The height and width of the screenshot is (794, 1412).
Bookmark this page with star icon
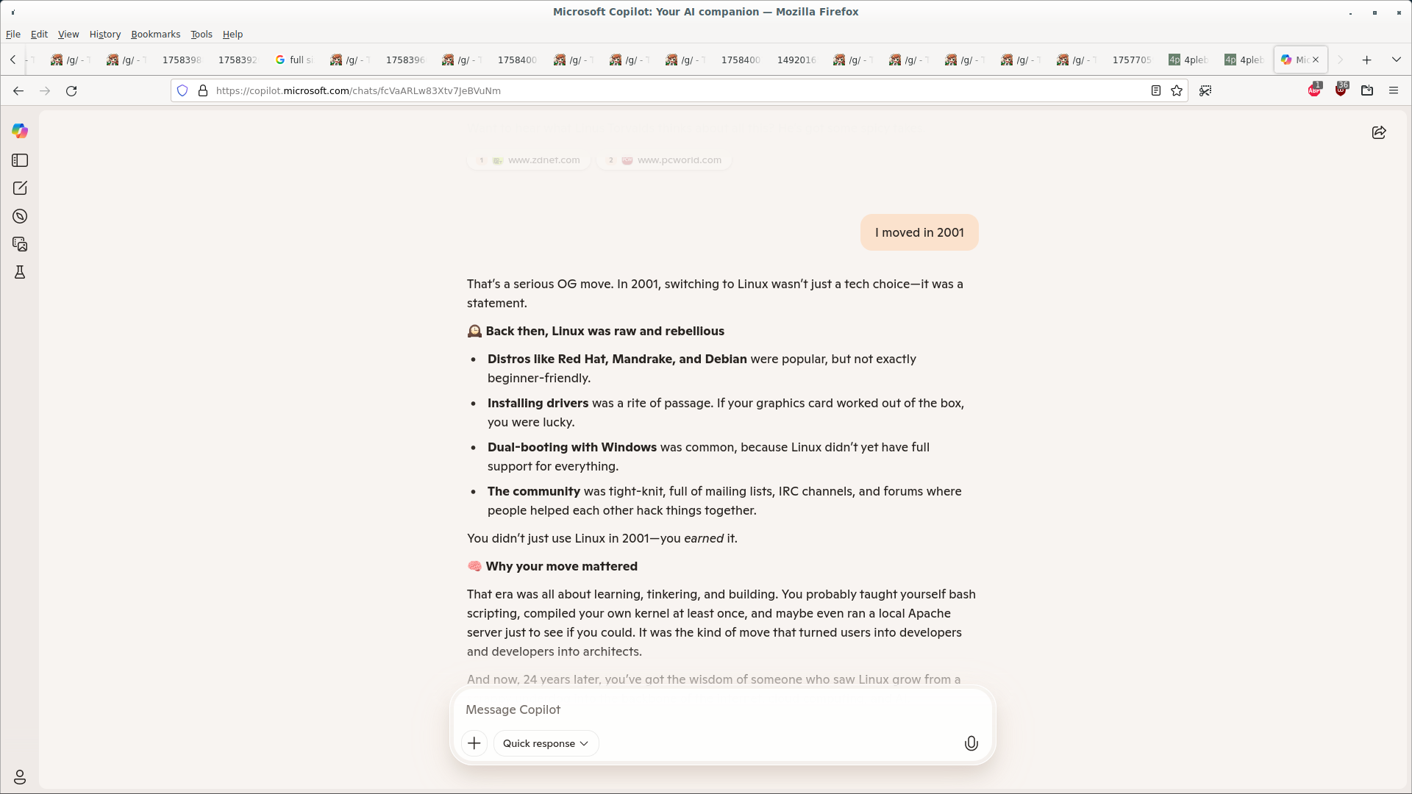pyautogui.click(x=1177, y=90)
